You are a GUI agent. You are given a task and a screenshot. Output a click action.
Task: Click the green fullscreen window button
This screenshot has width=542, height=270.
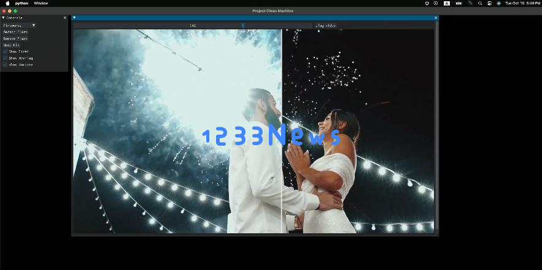pyautogui.click(x=15, y=11)
